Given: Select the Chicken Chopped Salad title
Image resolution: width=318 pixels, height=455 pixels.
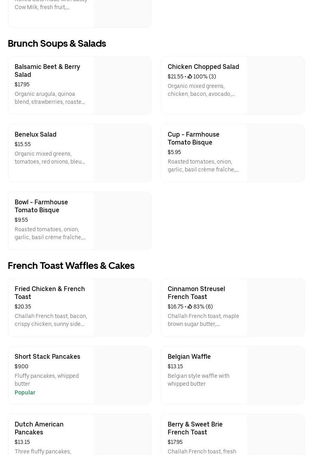Looking at the screenshot, I should tap(203, 67).
